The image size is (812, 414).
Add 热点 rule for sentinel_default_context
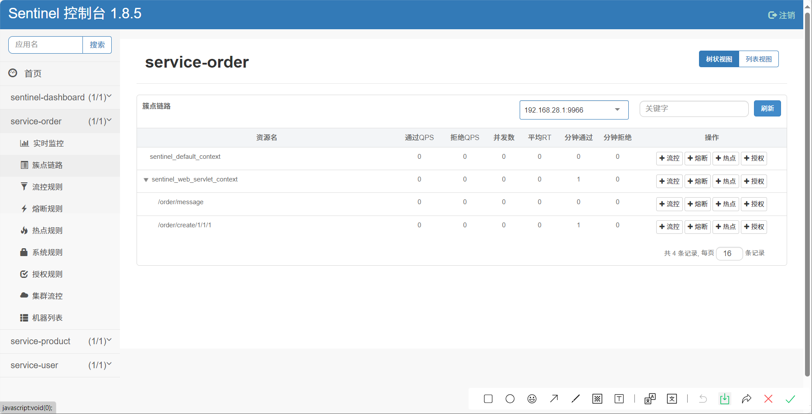726,158
